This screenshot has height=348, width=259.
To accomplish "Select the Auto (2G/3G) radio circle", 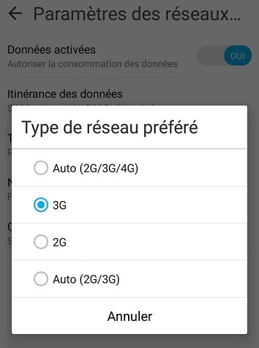I will click(x=41, y=278).
